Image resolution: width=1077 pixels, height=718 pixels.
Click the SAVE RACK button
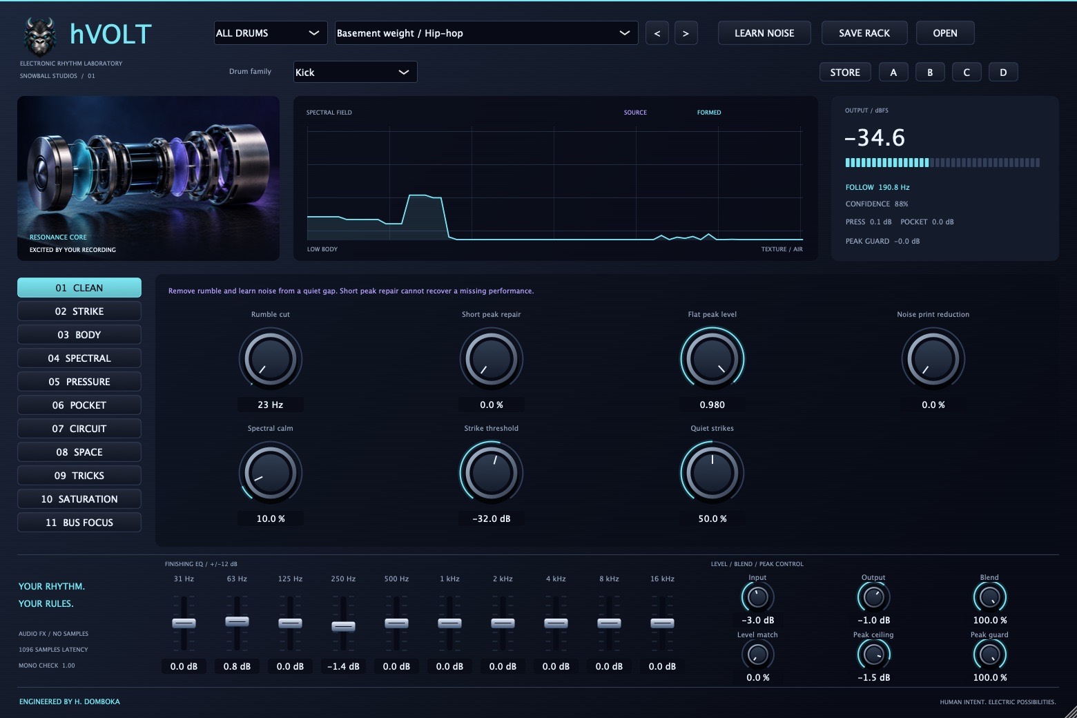(x=864, y=33)
